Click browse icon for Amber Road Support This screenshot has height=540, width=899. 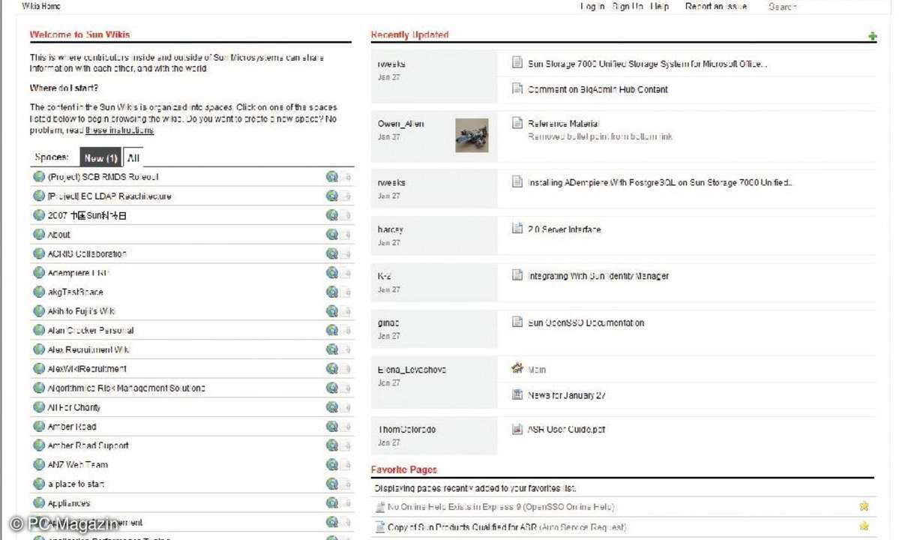click(x=332, y=445)
